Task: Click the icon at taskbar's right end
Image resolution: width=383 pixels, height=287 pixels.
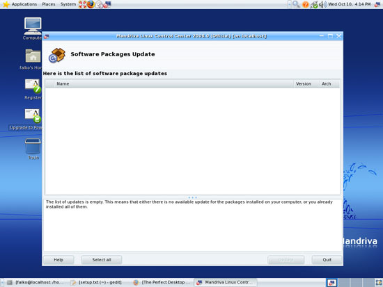Action: pos(379,283)
